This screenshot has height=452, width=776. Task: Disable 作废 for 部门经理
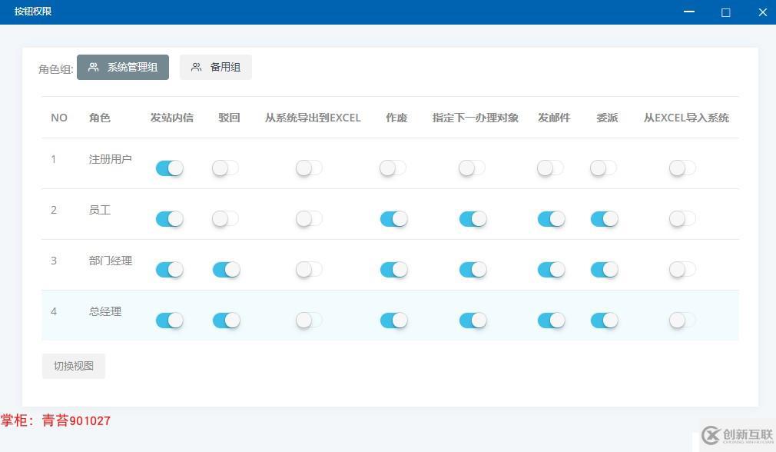[393, 269]
